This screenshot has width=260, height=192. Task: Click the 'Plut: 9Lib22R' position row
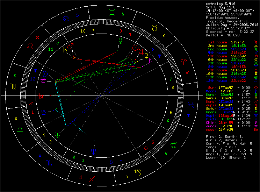(x=232, y=119)
